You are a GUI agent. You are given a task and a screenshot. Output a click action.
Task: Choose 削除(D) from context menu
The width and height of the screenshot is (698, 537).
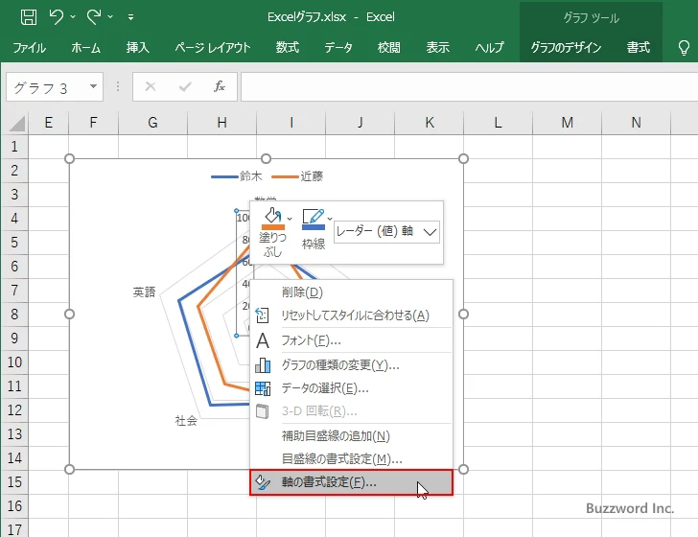[x=352, y=292]
